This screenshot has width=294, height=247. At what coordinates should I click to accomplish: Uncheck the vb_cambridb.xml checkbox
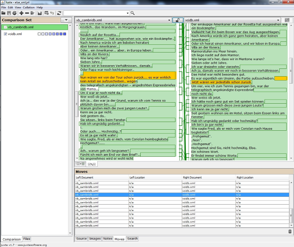5,27
